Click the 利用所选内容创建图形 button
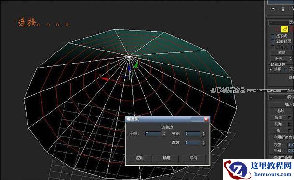 click(x=282, y=137)
